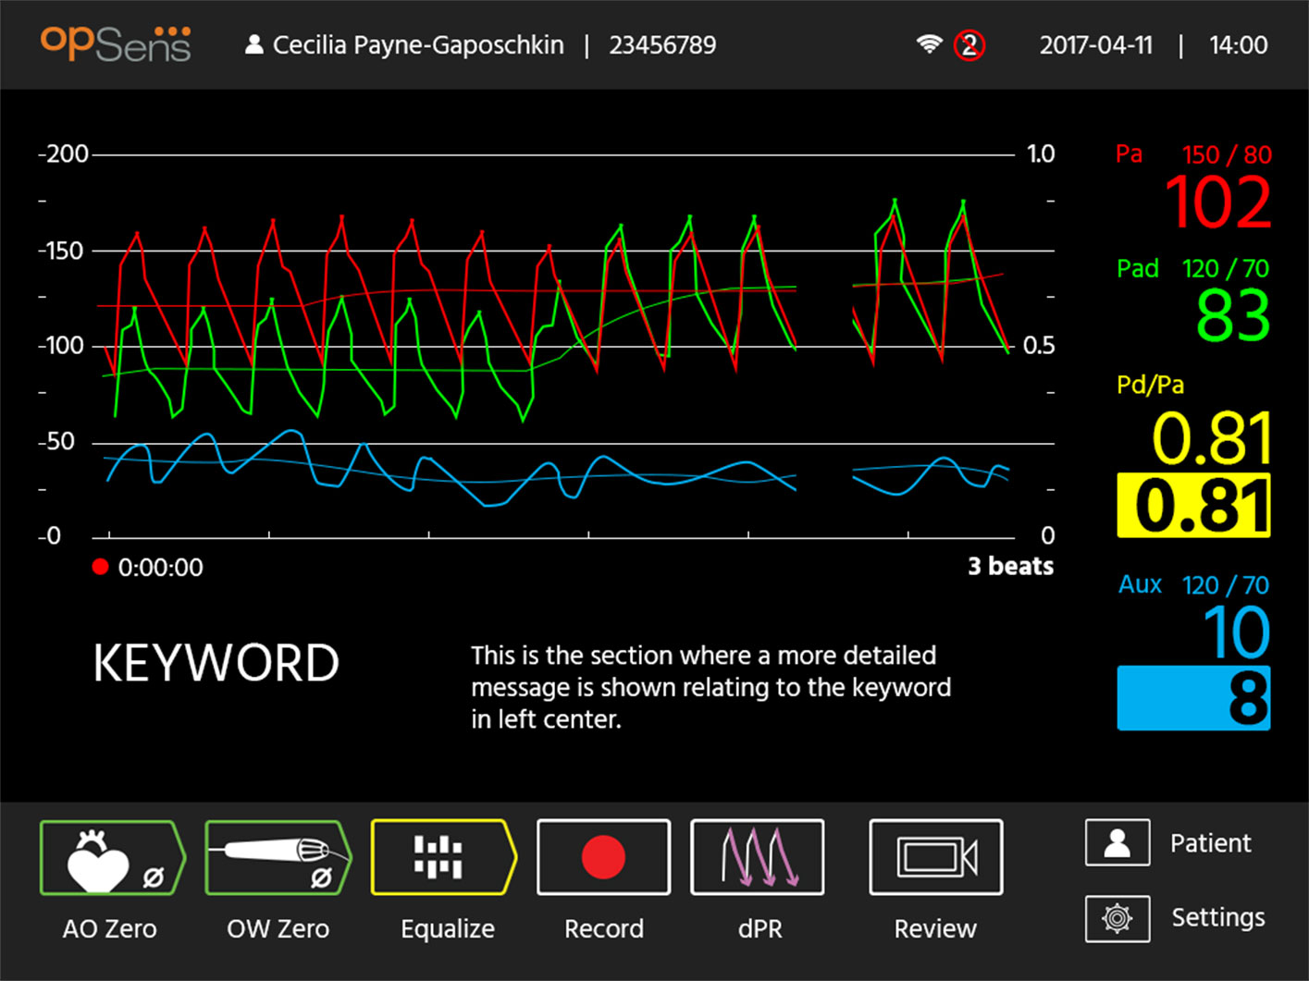Click the -200 pressure axis label
Screen dimensions: 1309x981
[x=63, y=153]
